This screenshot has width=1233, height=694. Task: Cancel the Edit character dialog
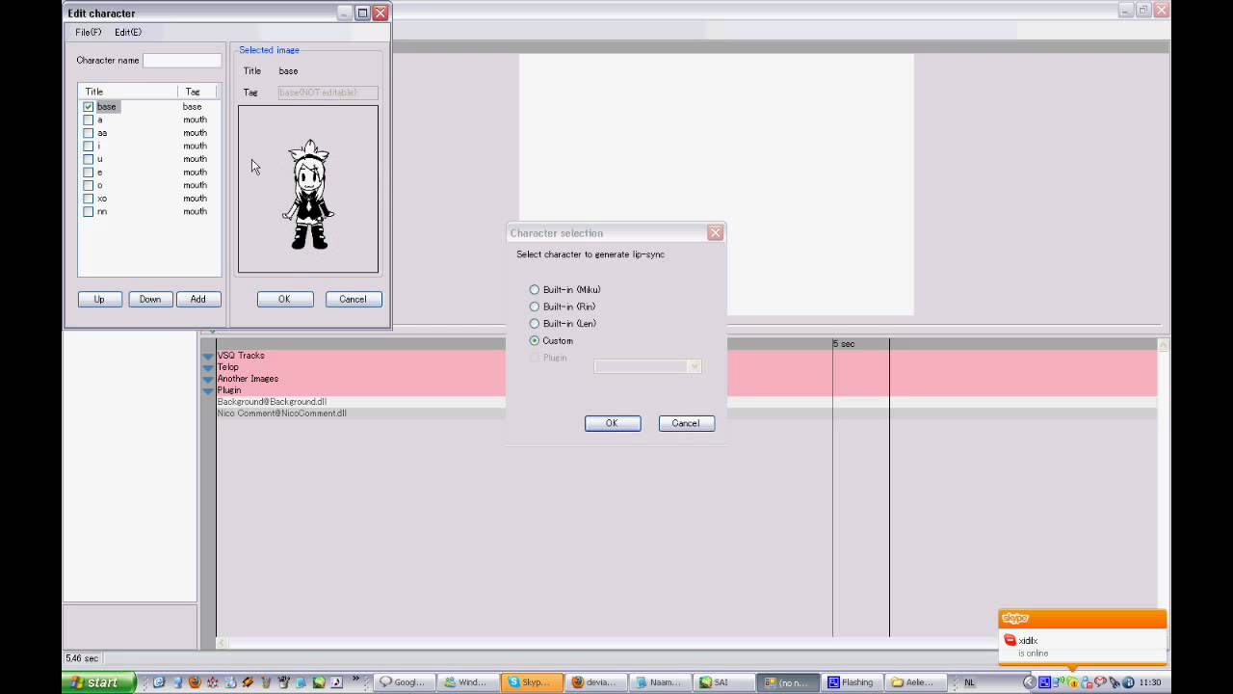[x=354, y=299]
